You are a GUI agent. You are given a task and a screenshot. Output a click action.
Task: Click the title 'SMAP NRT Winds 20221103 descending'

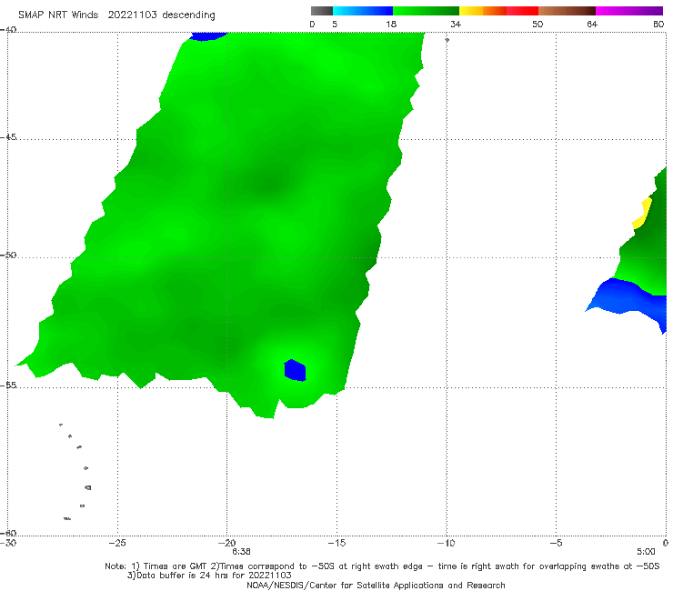pyautogui.click(x=116, y=15)
